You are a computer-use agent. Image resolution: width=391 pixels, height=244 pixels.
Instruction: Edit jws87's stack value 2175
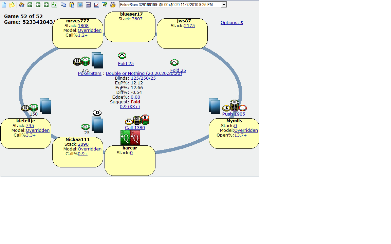189,26
